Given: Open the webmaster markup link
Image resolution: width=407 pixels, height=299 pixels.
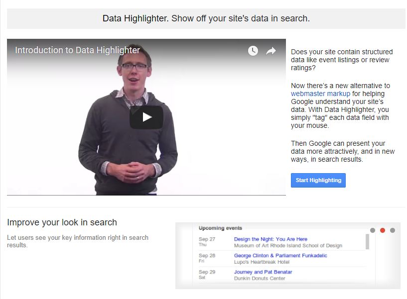Looking at the screenshot, I should pos(320,94).
